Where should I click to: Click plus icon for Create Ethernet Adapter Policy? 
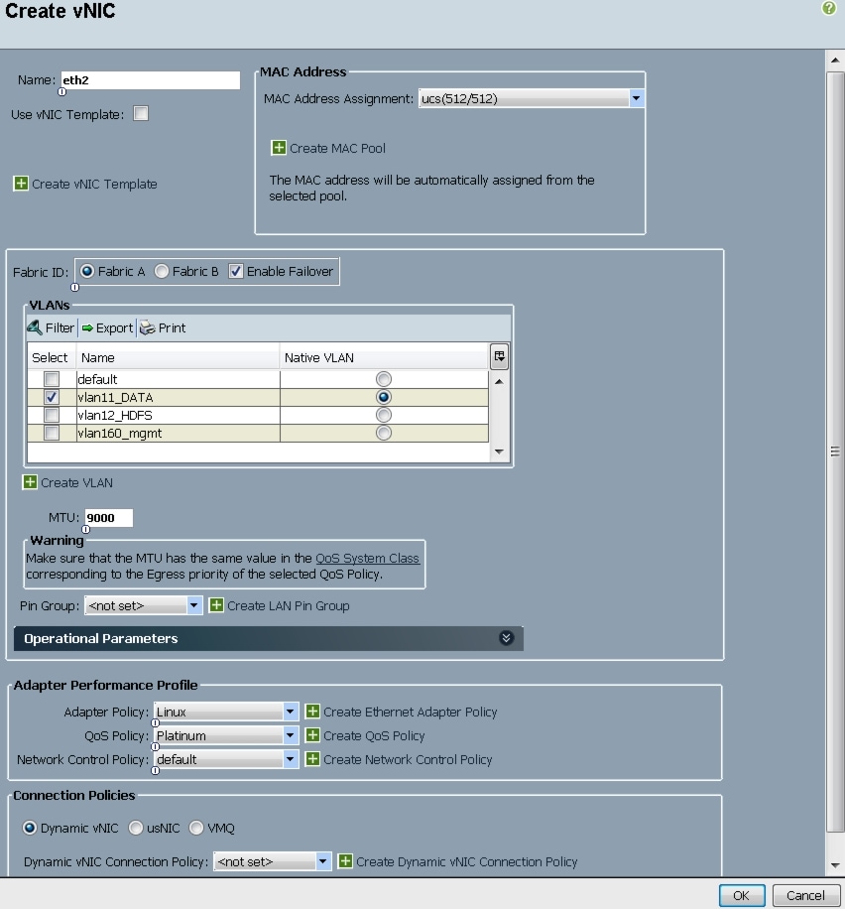pos(312,712)
